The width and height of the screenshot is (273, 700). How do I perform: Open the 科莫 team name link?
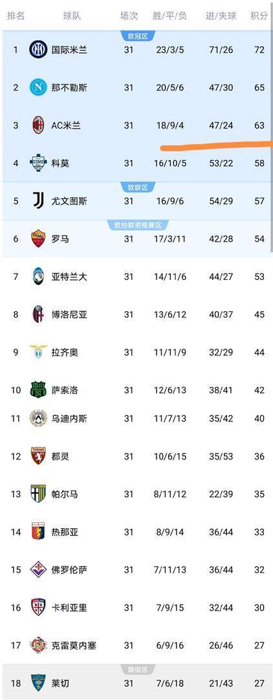click(x=60, y=163)
